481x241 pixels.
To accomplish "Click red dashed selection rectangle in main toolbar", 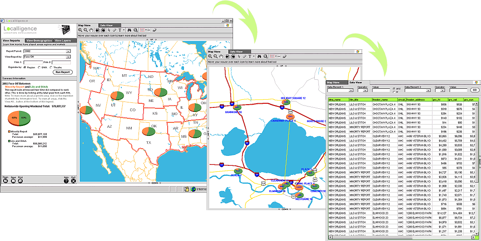I will [x=142, y=30].
